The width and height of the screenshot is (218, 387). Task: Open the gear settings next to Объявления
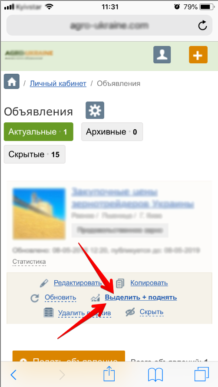pos(95,110)
